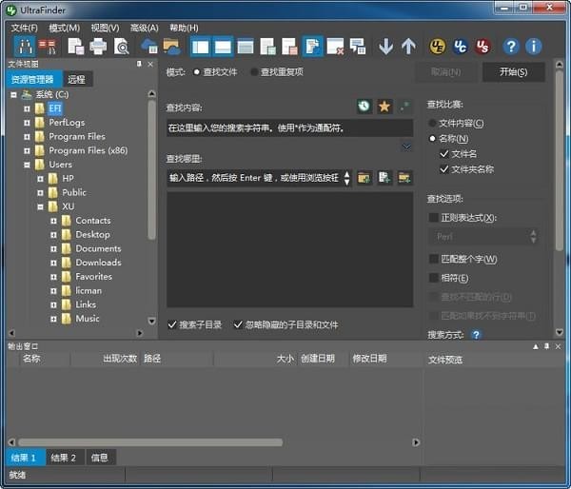Click the browse folder icon beside path field

tap(364, 178)
